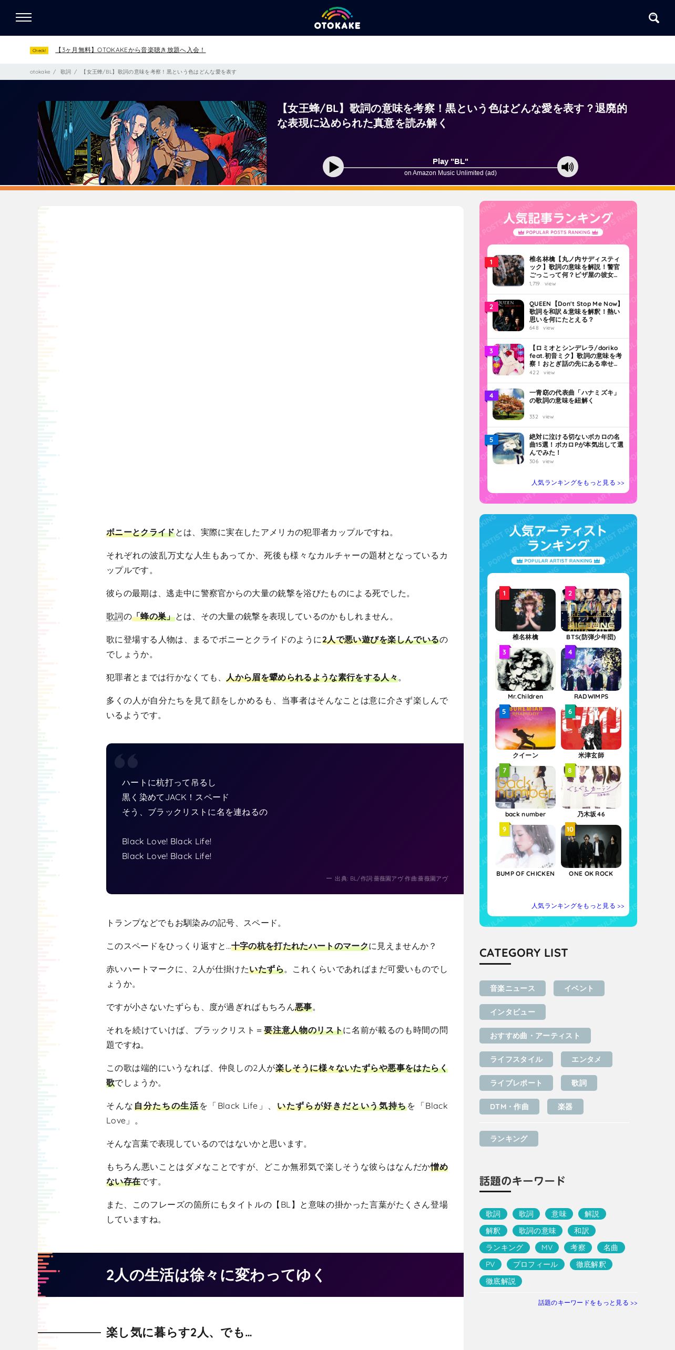
Task: Click the BL lyrics quote block
Action: (285, 819)
